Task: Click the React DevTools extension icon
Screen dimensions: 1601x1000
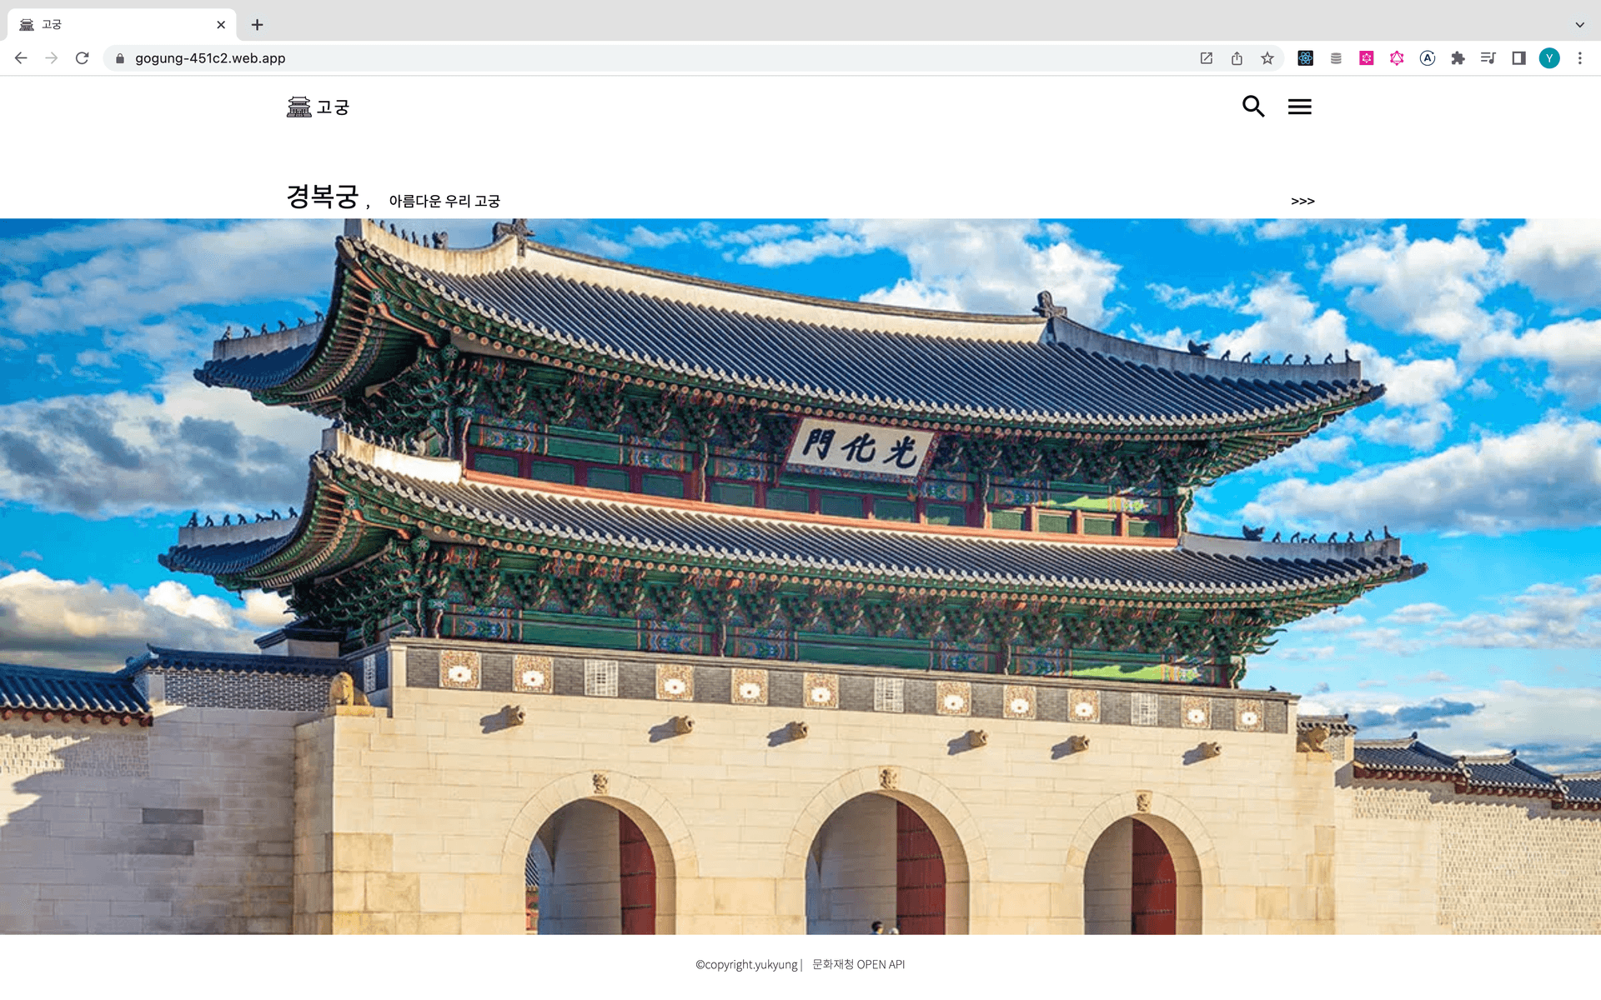Action: pos(1305,58)
